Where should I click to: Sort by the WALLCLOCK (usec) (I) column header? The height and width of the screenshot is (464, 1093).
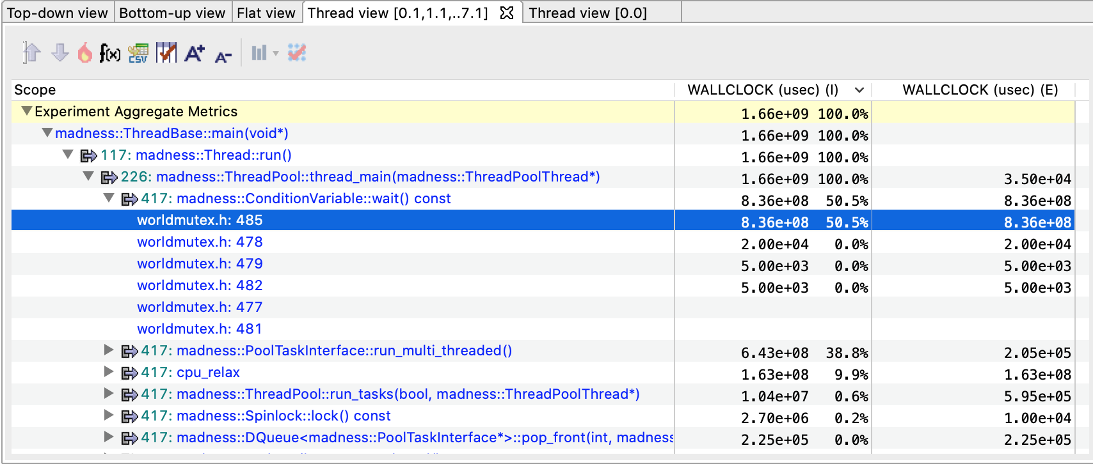[763, 90]
